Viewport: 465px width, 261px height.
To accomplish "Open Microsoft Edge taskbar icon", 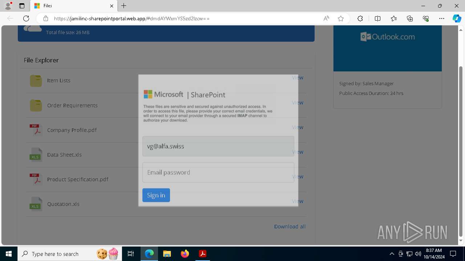I will tap(149, 254).
